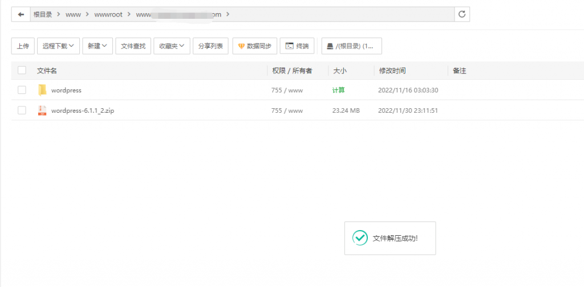Check the wordpress folder row checkbox

(x=22, y=90)
